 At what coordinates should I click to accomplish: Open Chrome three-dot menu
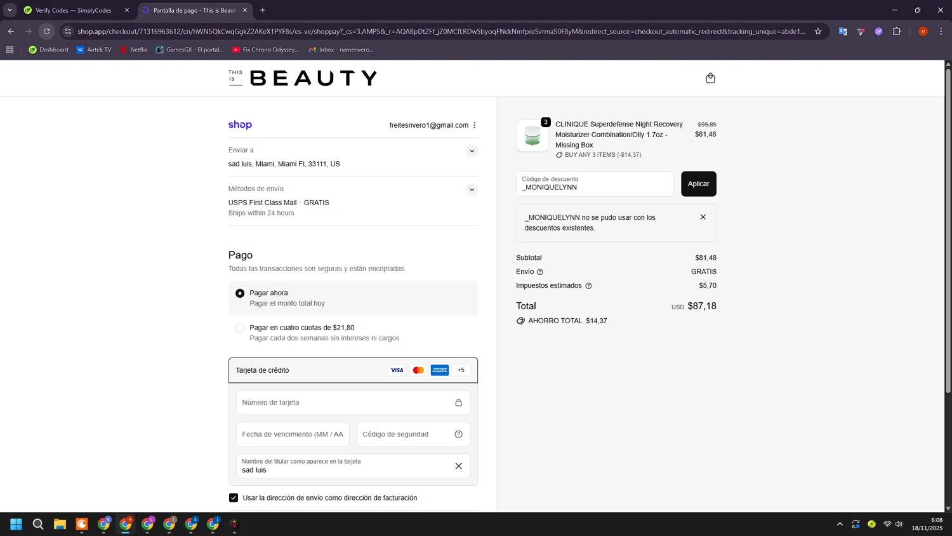(x=941, y=31)
